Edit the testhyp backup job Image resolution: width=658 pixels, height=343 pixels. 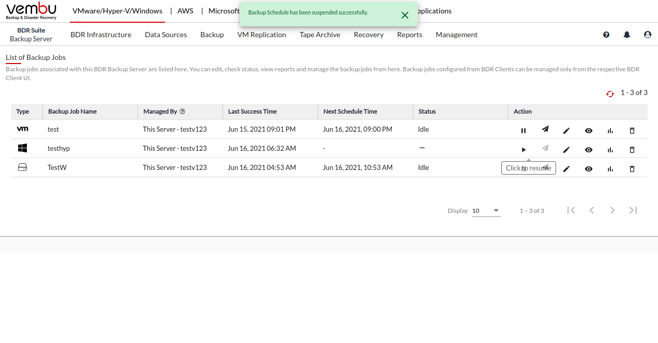[x=566, y=150]
